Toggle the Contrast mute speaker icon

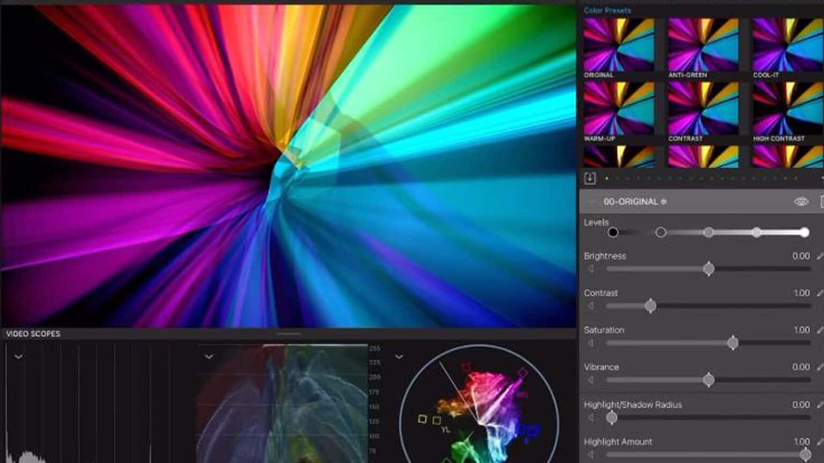pos(591,305)
